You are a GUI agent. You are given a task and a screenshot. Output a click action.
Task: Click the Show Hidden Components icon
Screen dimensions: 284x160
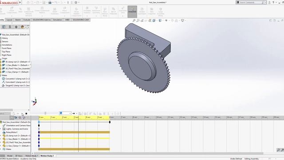coord(76,12)
